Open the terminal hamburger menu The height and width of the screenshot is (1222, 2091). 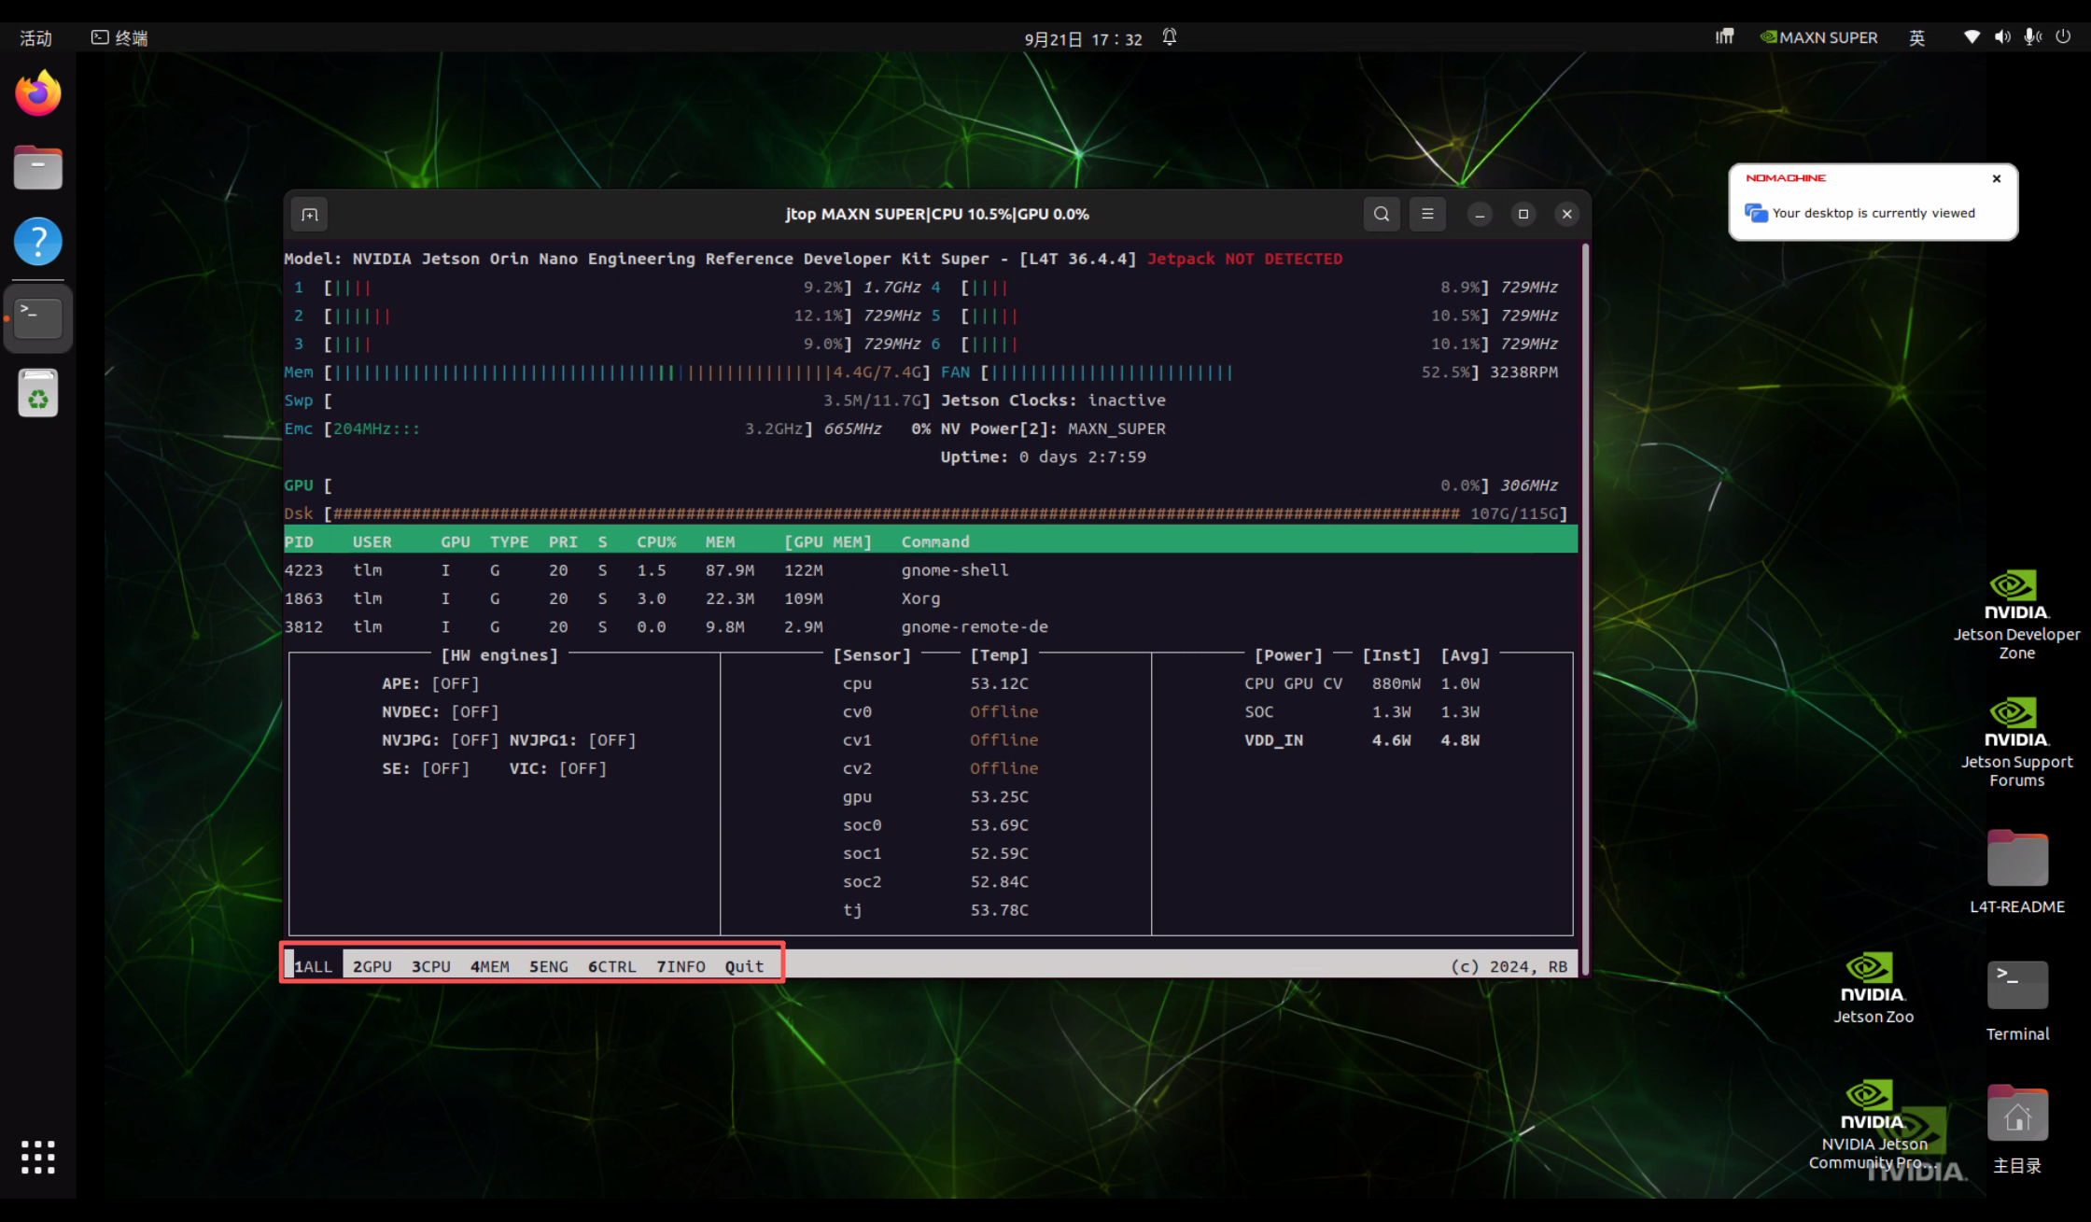(x=1427, y=215)
